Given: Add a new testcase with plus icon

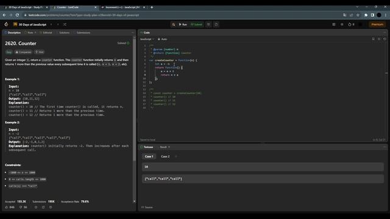Looking at the screenshot, I should coord(176,156).
